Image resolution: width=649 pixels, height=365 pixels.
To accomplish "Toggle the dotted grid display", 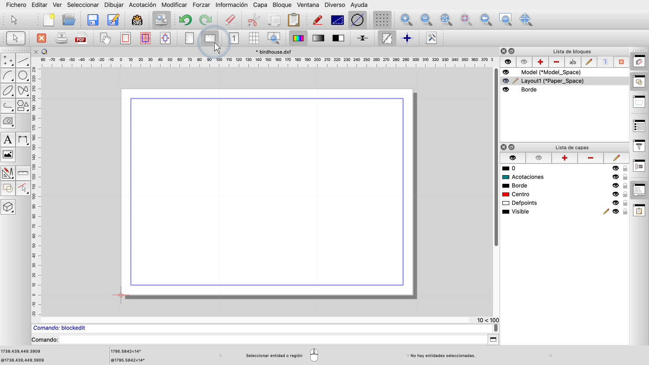I will (382, 20).
